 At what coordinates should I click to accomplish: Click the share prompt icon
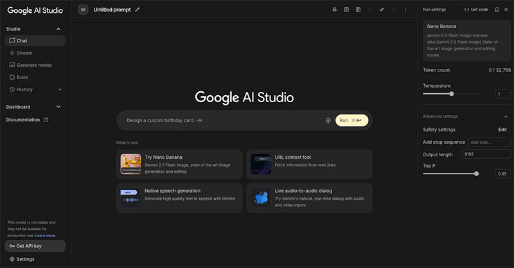pos(370,10)
